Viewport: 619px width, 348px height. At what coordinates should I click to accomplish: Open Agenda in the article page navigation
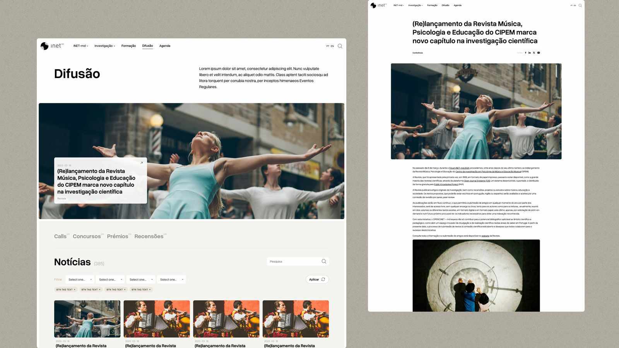pyautogui.click(x=457, y=5)
